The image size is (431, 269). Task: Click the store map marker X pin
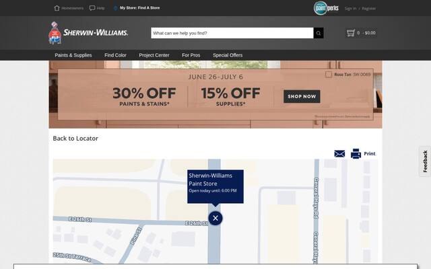215,218
